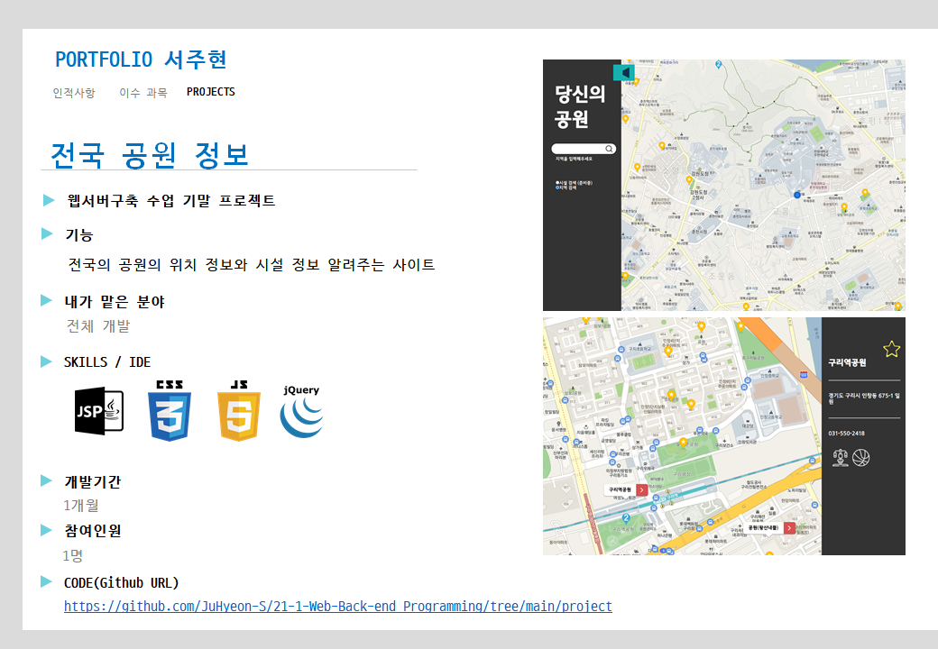Click the bullet arrow beside 개발기간
The width and height of the screenshot is (938, 649).
tap(46, 480)
